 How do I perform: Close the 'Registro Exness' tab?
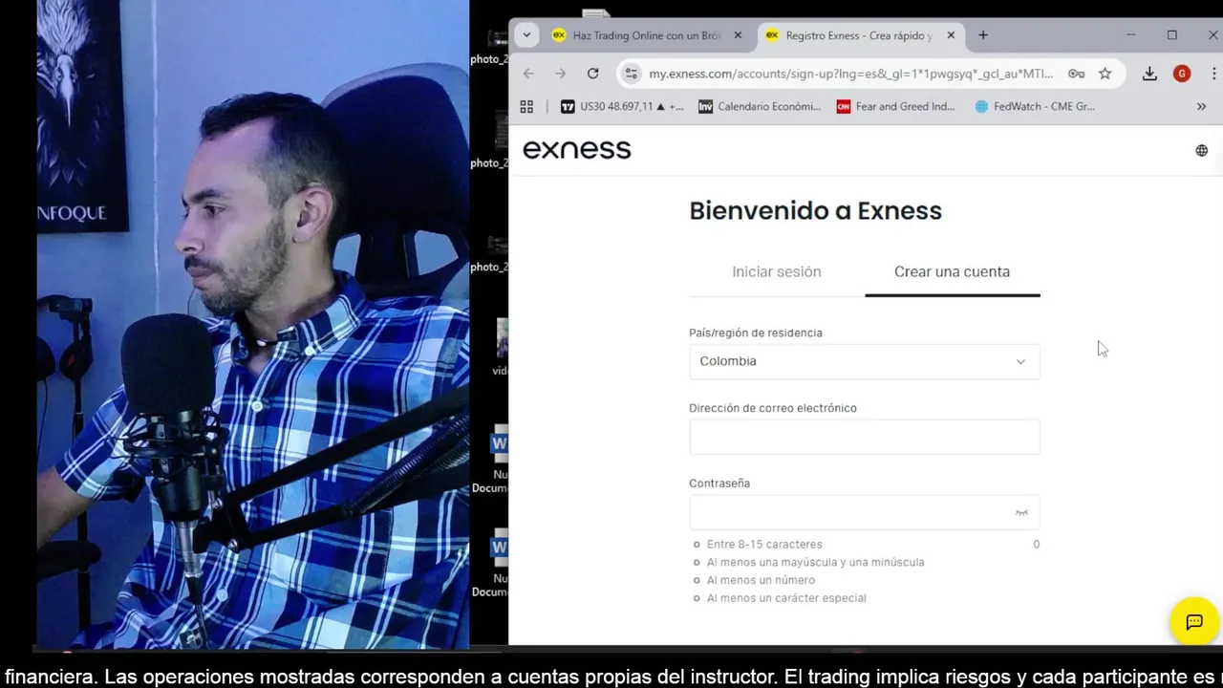coord(951,35)
